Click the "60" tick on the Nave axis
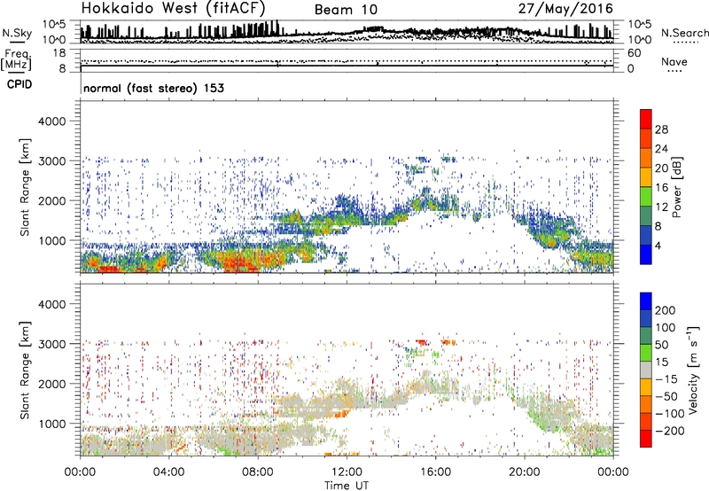The width and height of the screenshot is (709, 491). [634, 53]
